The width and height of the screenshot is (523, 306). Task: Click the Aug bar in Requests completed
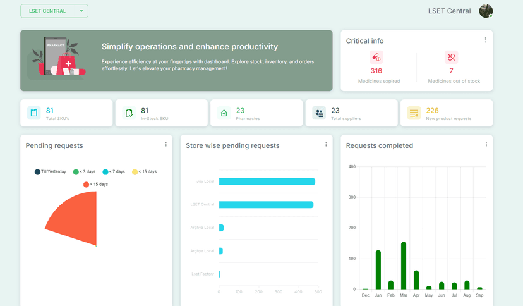(x=467, y=285)
